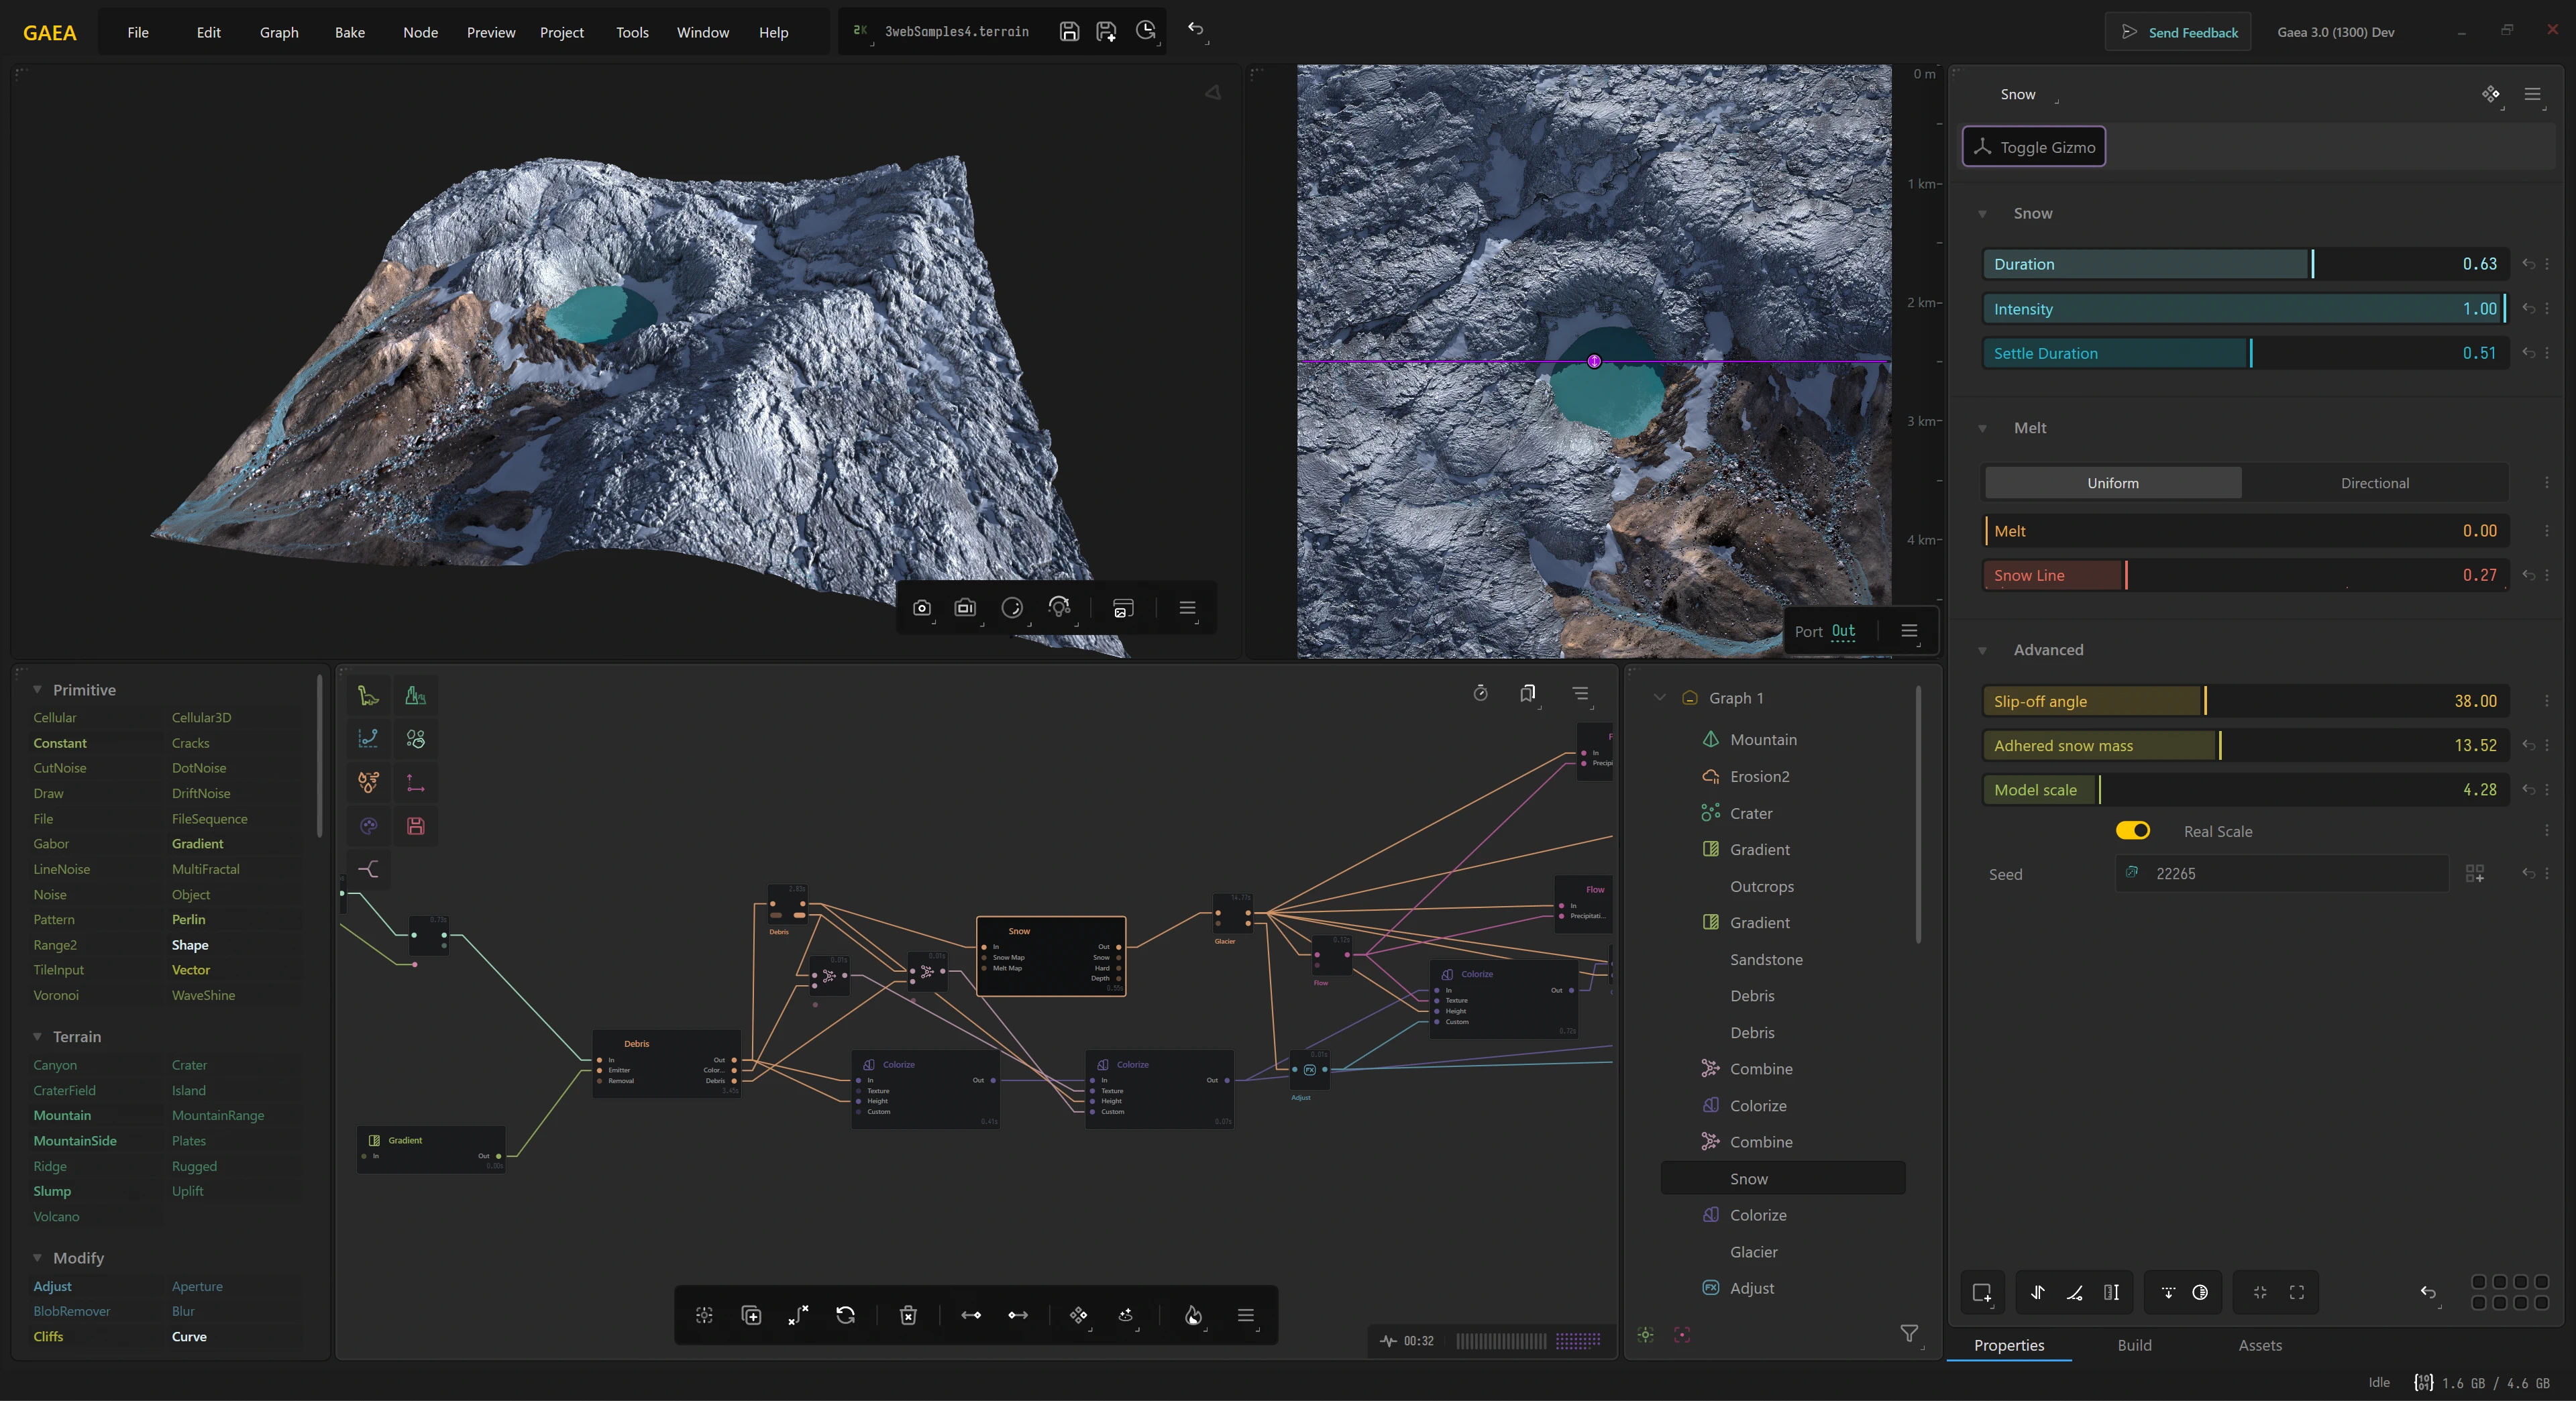Screen dimensions: 2576x1401
Task: Click the stopwatch icon in graph editor
Action: 1480,693
